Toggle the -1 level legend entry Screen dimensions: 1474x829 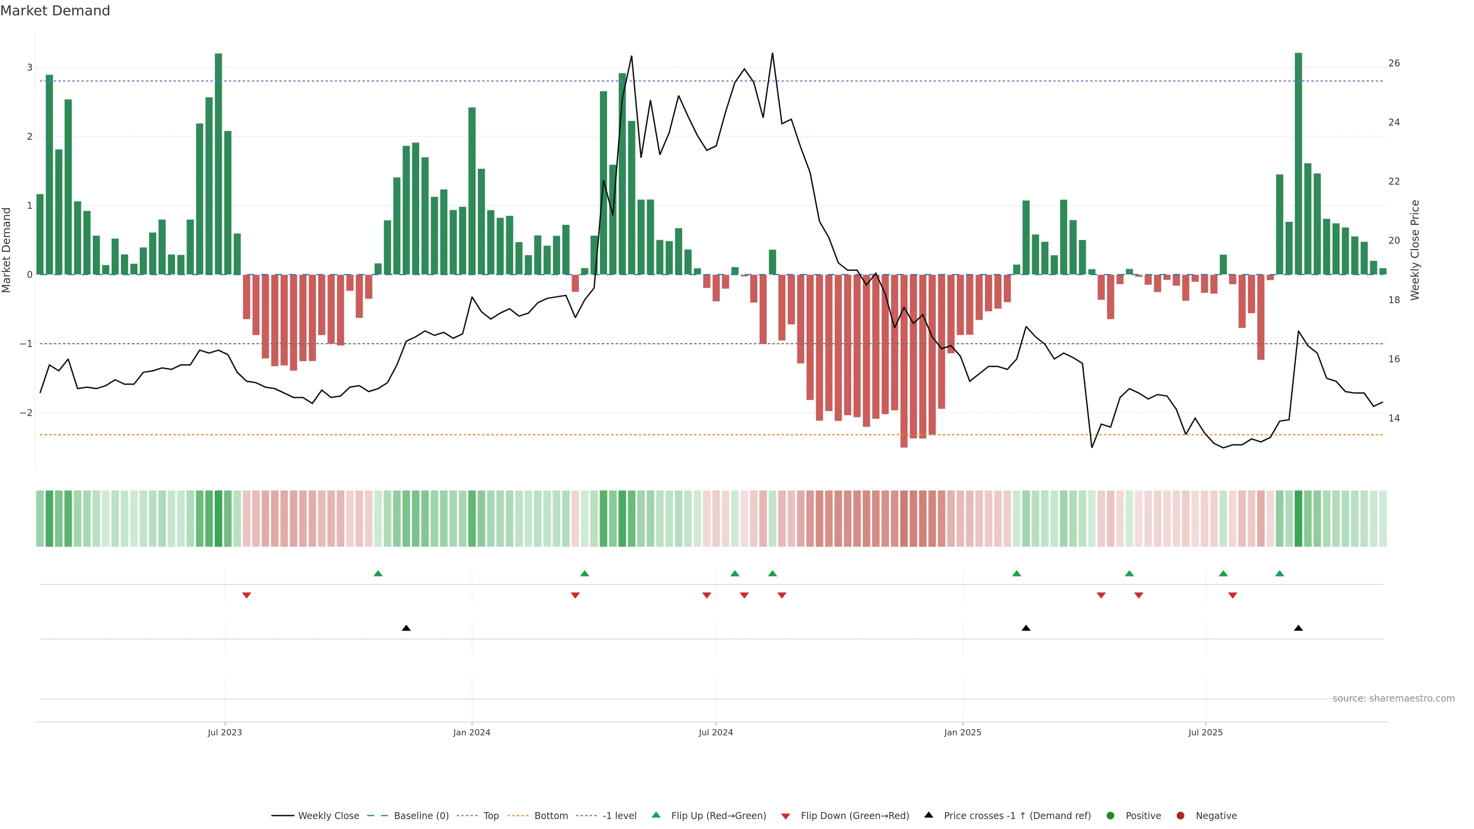(x=619, y=816)
